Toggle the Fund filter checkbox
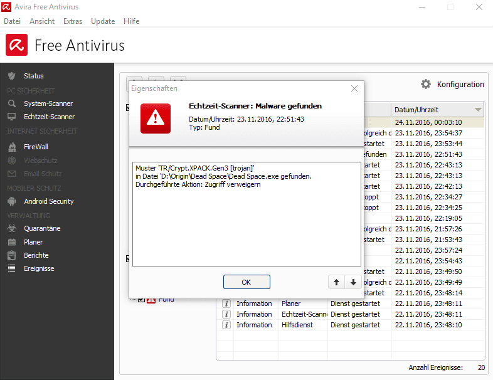Screen dimensions: 493x380 click(x=142, y=300)
